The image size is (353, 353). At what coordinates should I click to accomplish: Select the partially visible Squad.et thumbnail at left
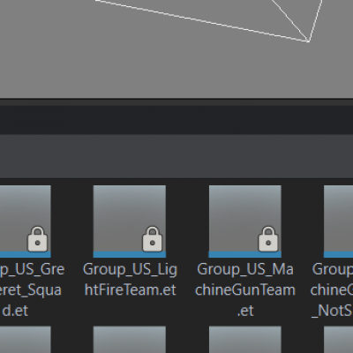coord(26,222)
